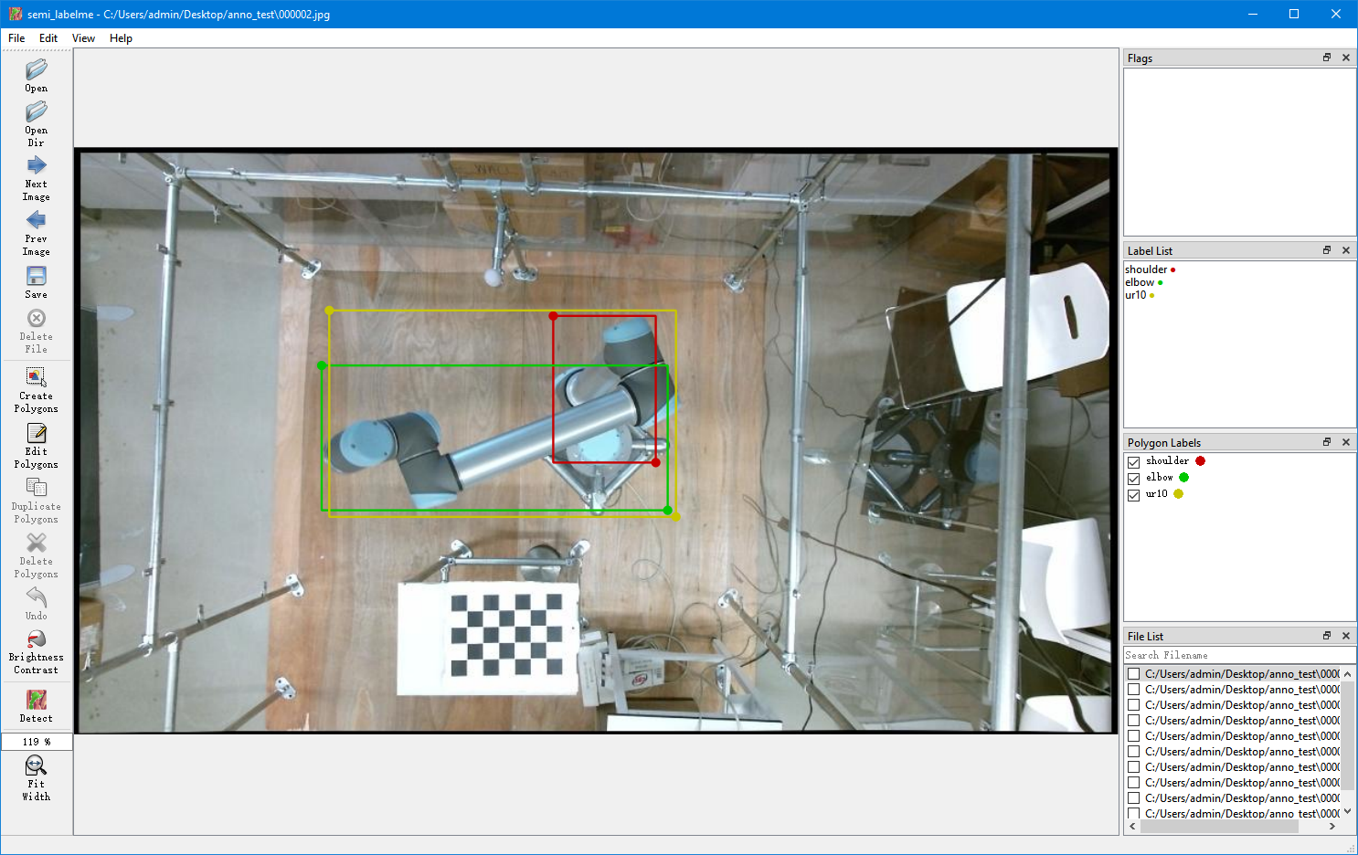Float the File List panel
The height and width of the screenshot is (855, 1358).
click(x=1327, y=636)
